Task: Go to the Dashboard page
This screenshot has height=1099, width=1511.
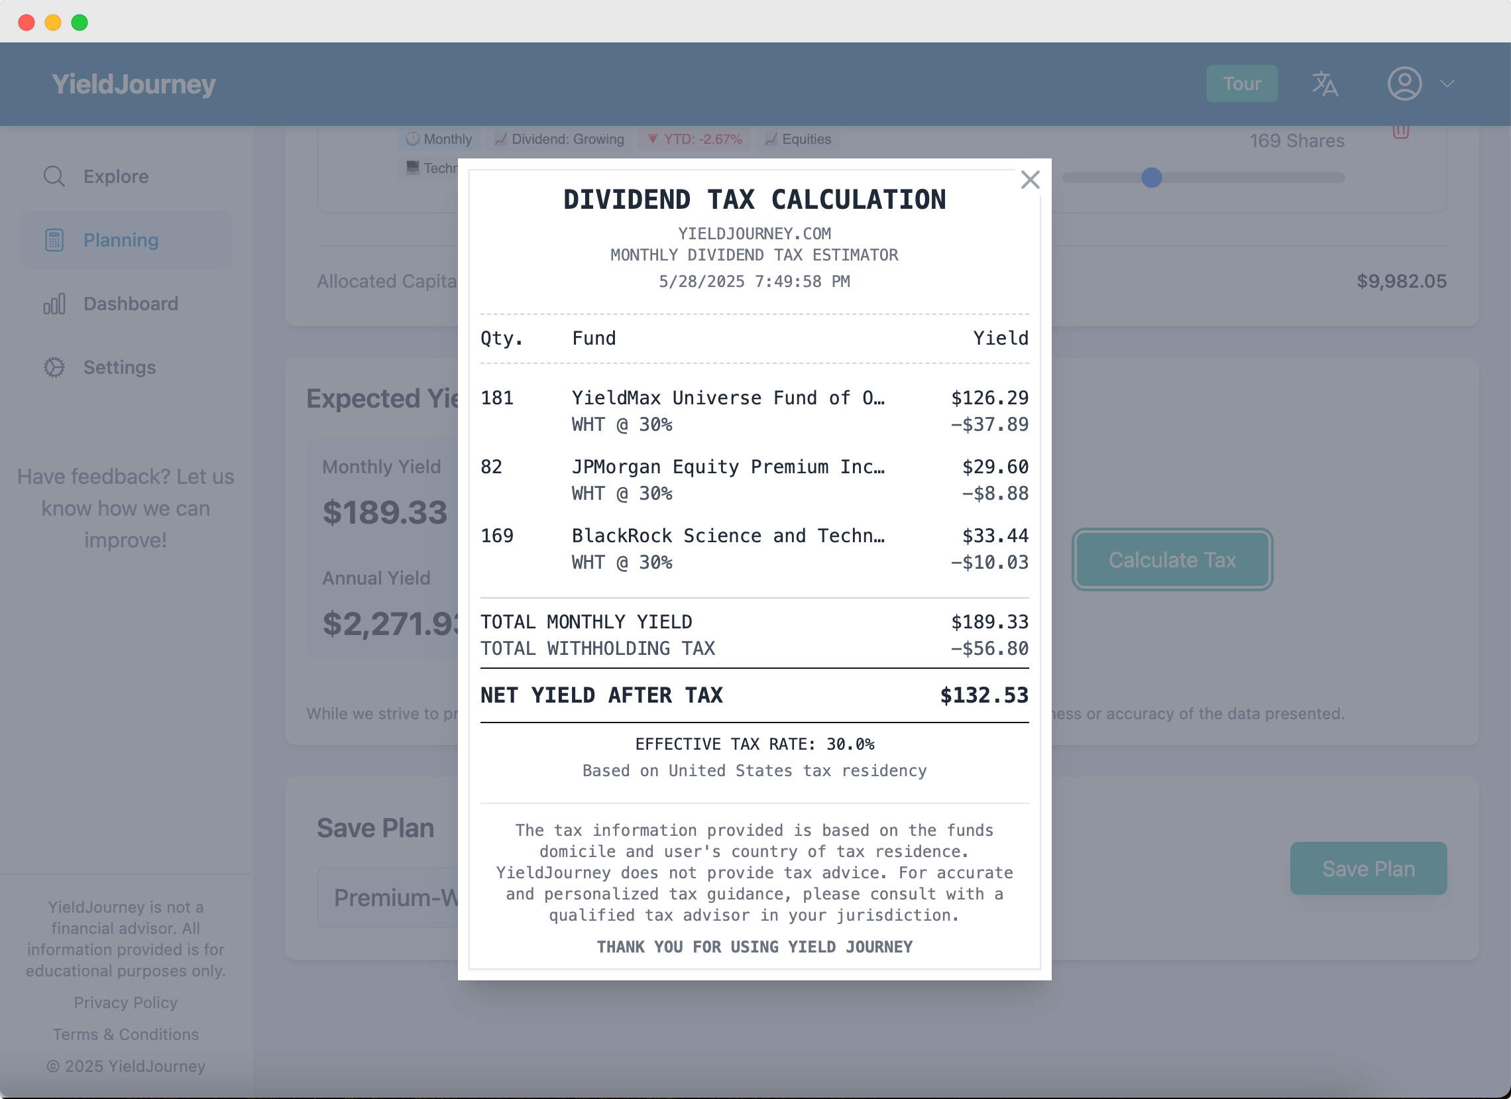Action: pos(126,303)
